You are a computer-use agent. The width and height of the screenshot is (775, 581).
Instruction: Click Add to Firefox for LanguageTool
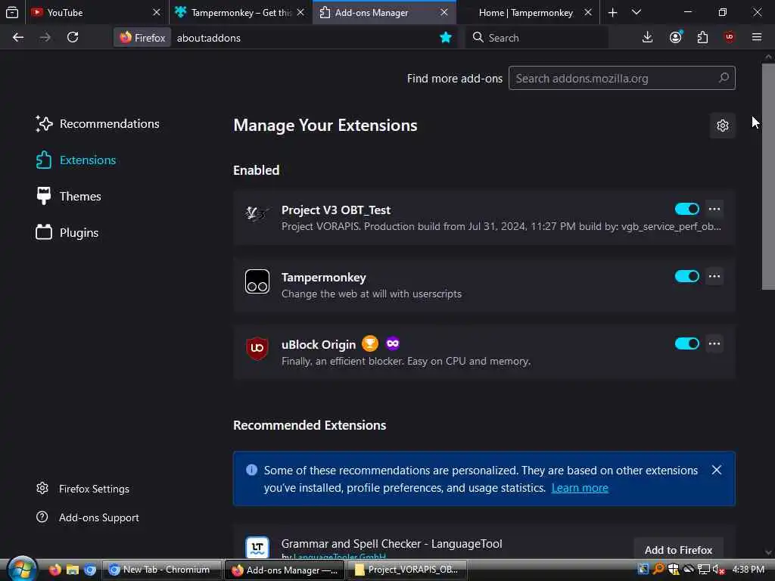678,550
